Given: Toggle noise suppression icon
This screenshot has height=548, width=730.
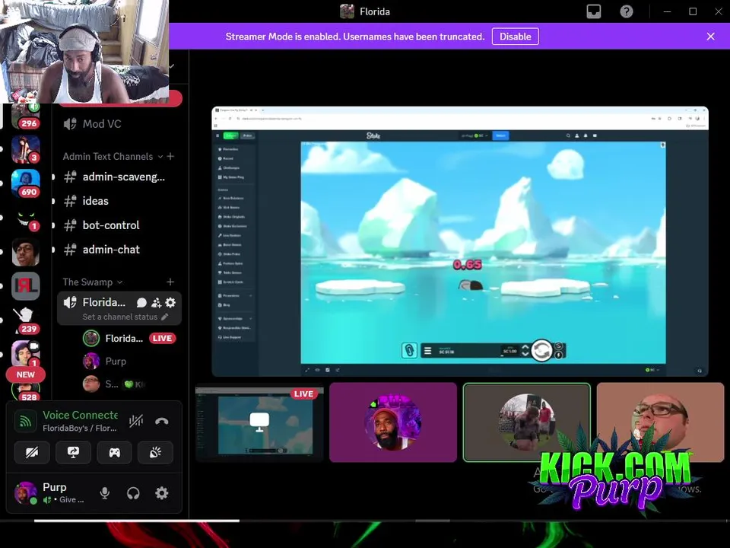Looking at the screenshot, I should [136, 421].
